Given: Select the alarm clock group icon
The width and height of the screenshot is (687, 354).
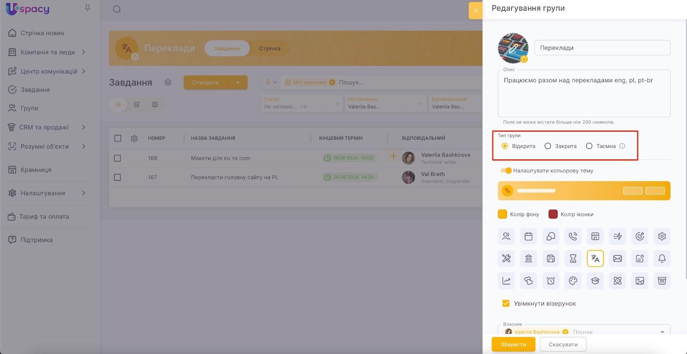Looking at the screenshot, I should [551, 281].
